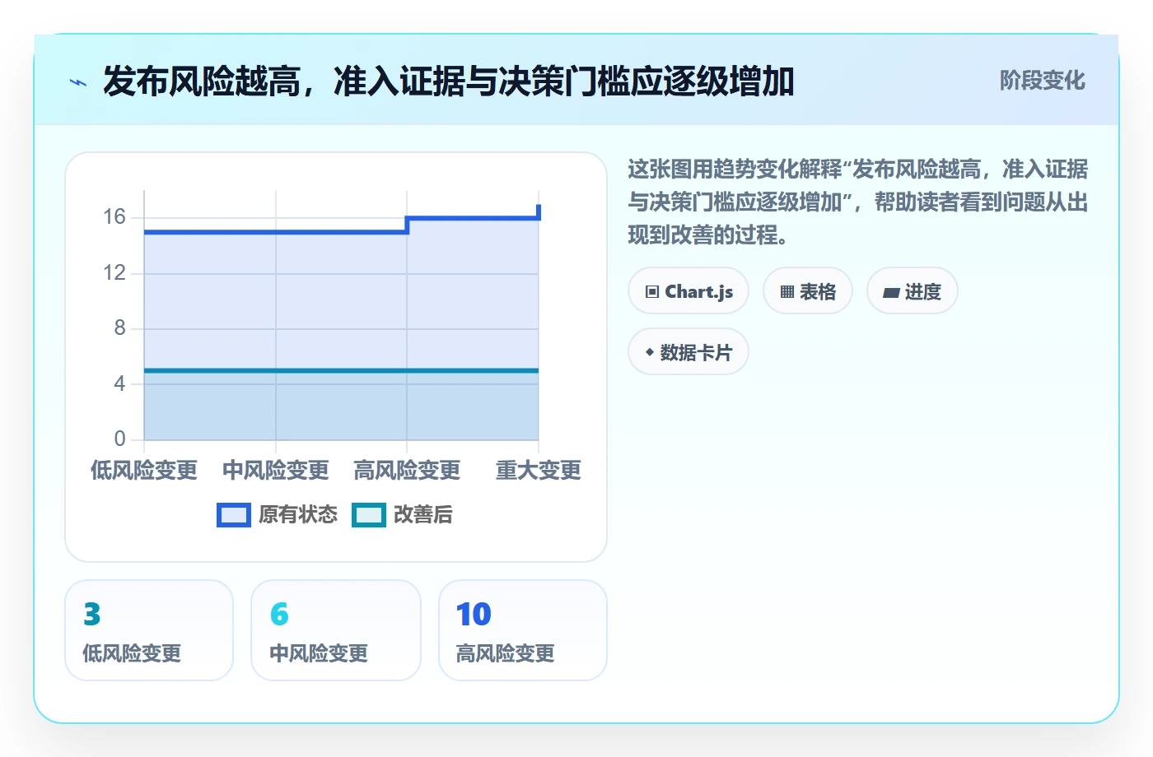This screenshot has width=1153, height=757.
Task: Open the 中风险变更 data card showing 6
Action: point(336,630)
